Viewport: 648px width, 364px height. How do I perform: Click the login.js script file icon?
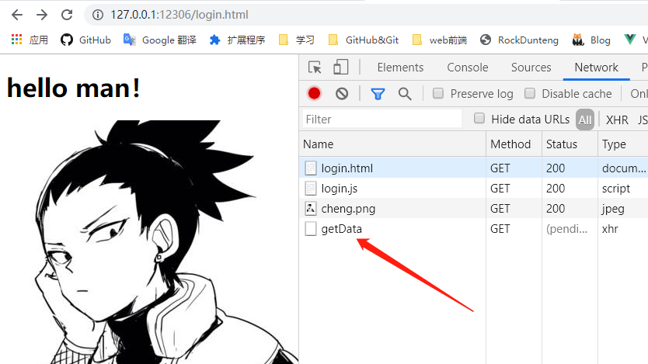click(x=310, y=188)
